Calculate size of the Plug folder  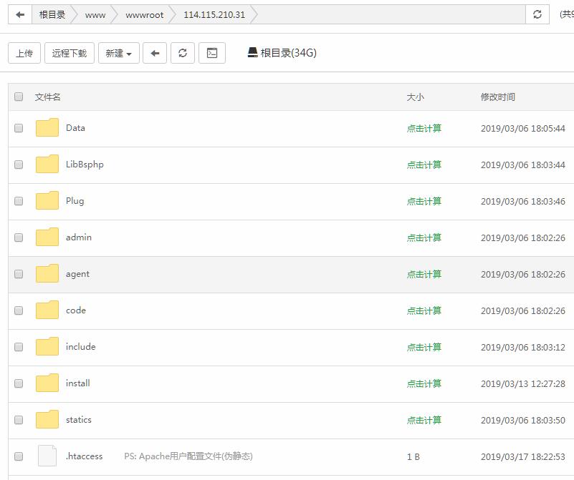click(424, 201)
